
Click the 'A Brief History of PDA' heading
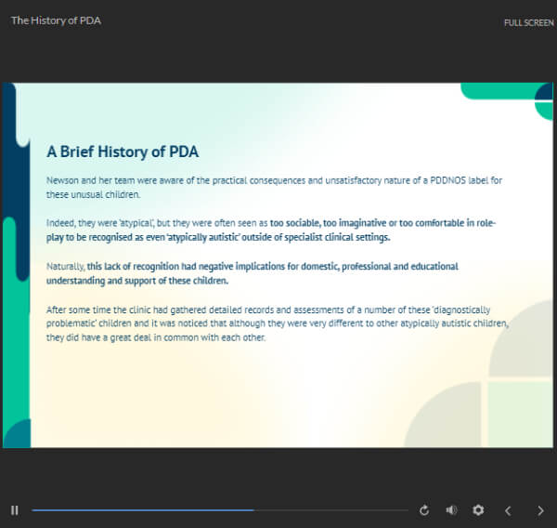(x=123, y=152)
